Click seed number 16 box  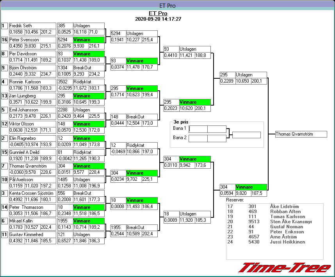(x=4, y=40)
